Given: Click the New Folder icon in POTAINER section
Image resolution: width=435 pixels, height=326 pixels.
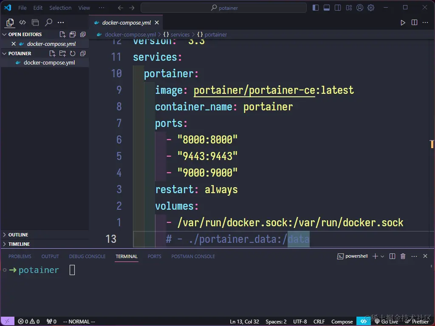Looking at the screenshot, I should tap(62, 53).
